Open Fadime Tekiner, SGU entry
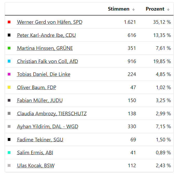The image size is (174, 175). [40, 140]
